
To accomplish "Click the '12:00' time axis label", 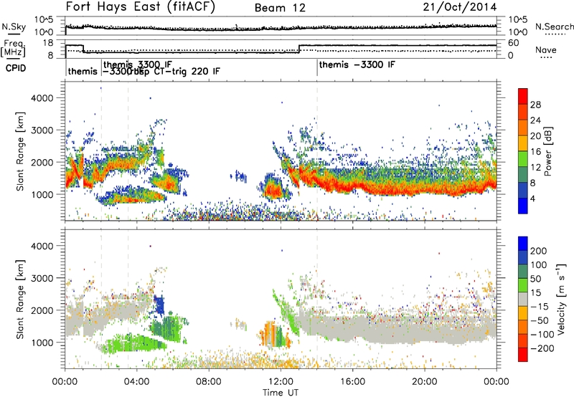I will pos(281,382).
